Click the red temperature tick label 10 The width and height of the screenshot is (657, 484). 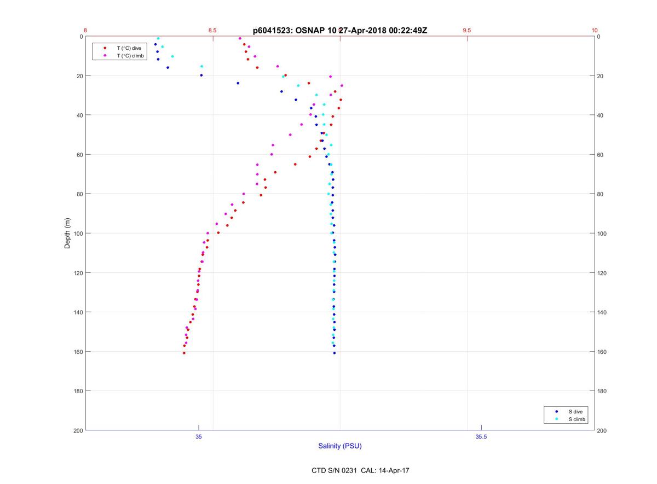pos(595,31)
